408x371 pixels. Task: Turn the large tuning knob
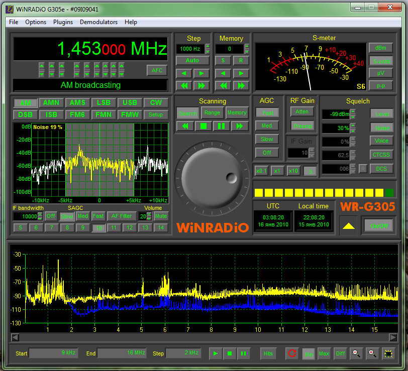click(212, 178)
